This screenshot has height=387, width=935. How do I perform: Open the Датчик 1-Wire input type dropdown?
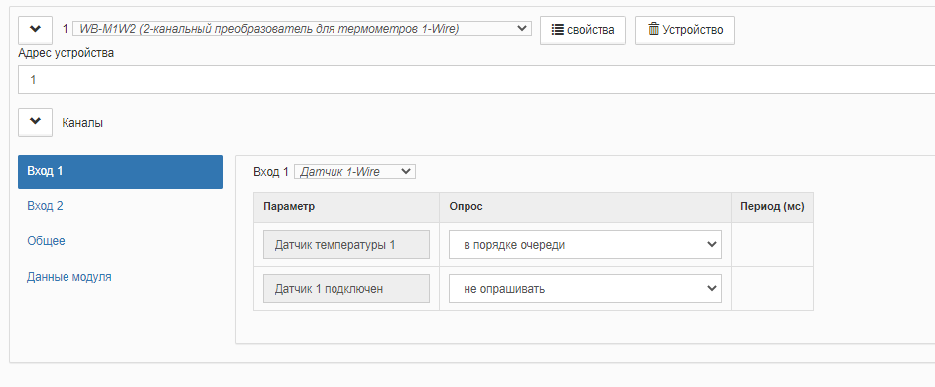[x=354, y=172]
